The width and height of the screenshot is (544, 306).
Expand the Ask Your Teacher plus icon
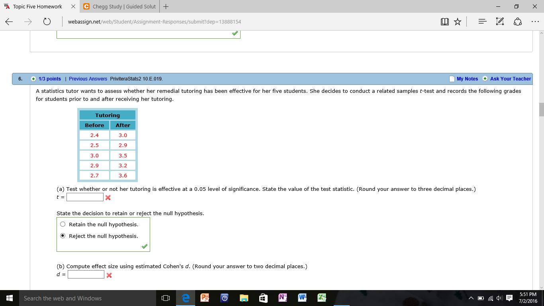coord(484,79)
